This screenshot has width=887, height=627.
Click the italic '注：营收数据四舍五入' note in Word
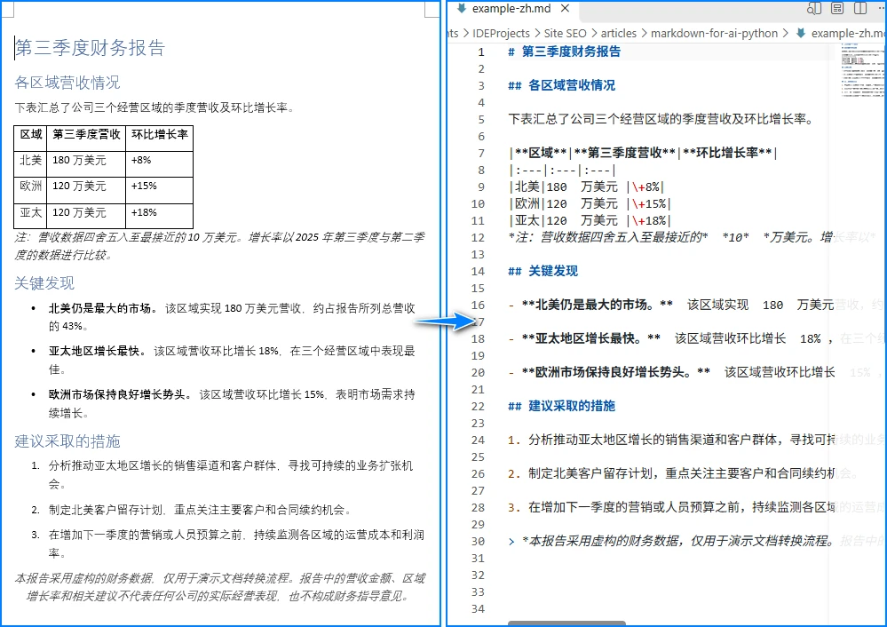click(x=219, y=246)
